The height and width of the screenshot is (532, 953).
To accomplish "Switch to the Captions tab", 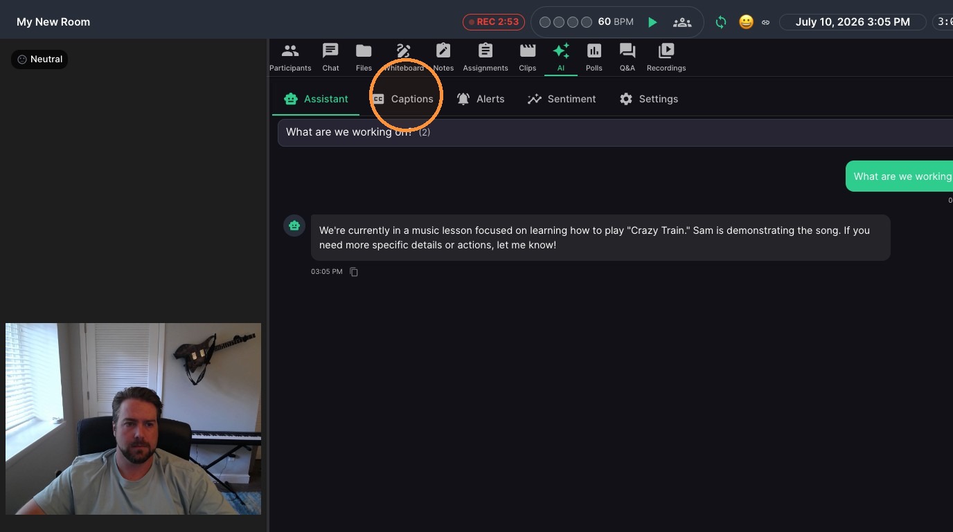I will tap(403, 99).
